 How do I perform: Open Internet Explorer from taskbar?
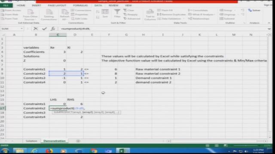pos(34,151)
